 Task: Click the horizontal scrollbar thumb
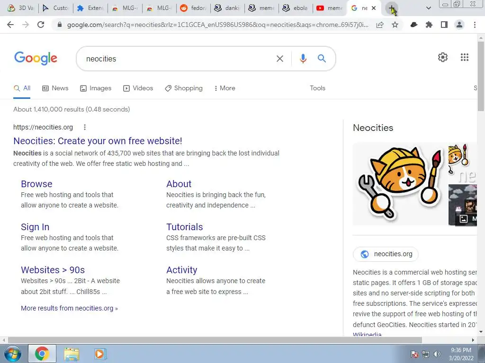coord(215,340)
